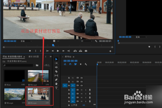Screen dimensions: 162x108
Task: Click timeline timecode 00:00:00:00
Action: tap(70, 61)
